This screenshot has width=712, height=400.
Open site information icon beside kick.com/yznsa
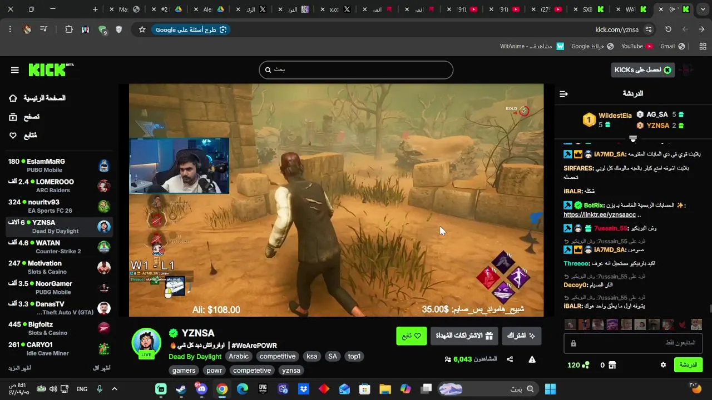click(x=649, y=29)
